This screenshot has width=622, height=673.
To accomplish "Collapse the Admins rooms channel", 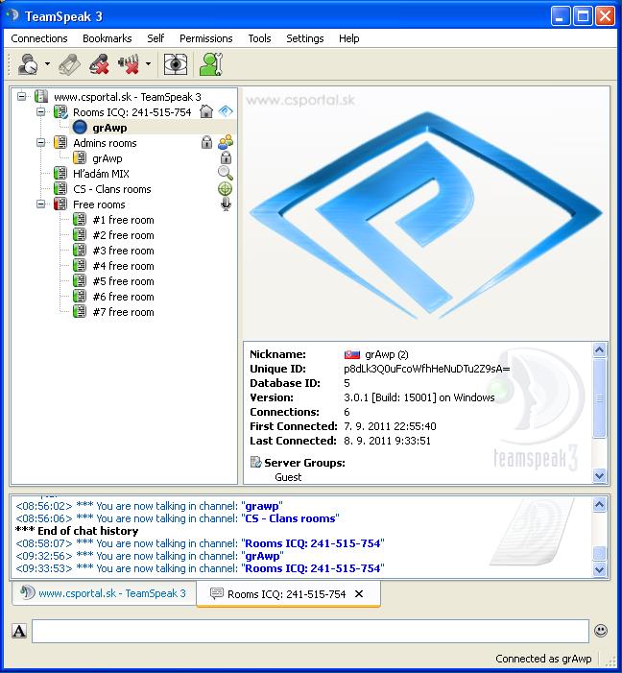I will click(41, 143).
